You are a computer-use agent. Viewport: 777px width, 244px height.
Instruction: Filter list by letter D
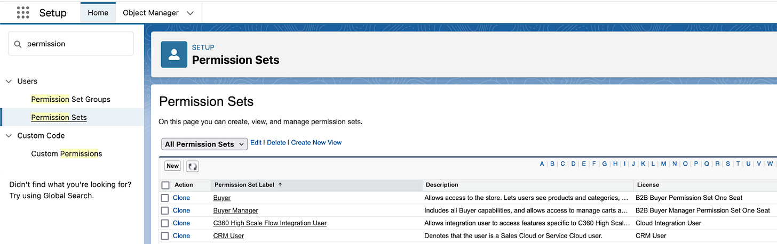click(574, 164)
